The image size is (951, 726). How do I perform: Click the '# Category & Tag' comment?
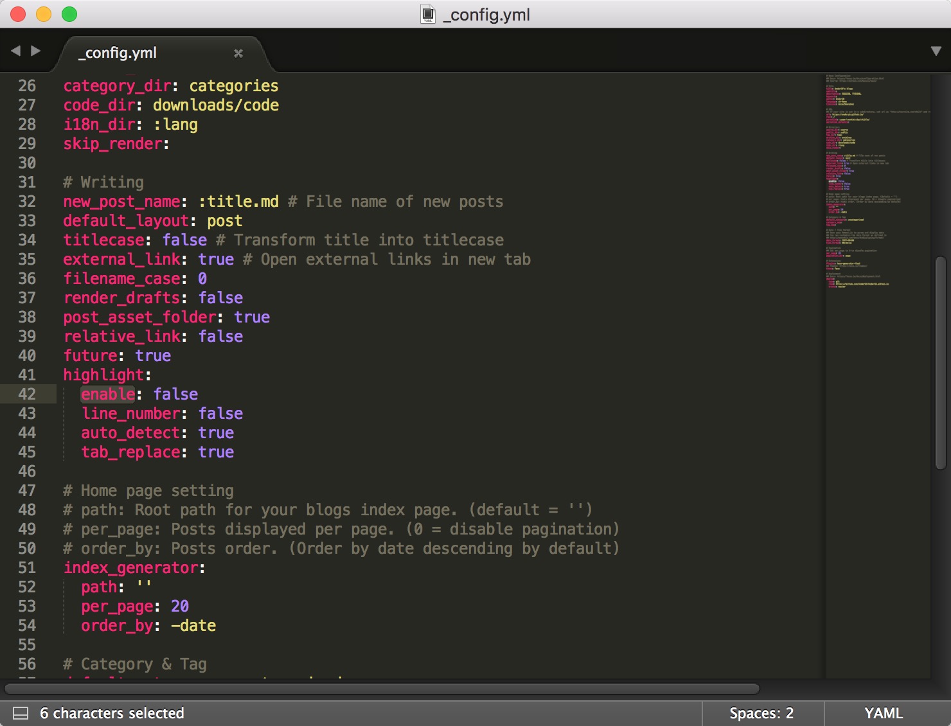coord(135,664)
